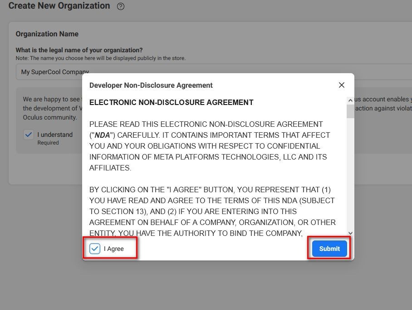The width and height of the screenshot is (412, 310).
Task: Click the organization name input field
Action: pos(214,72)
